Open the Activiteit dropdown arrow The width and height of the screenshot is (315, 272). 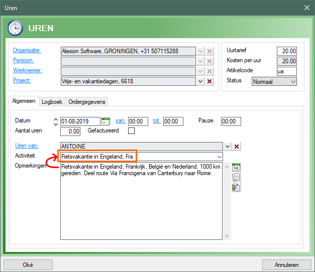[220, 157]
